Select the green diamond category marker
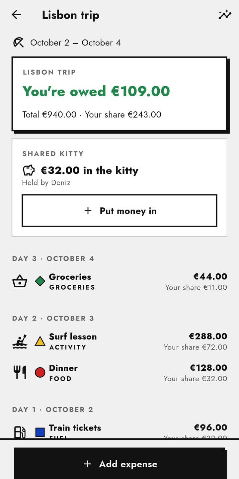Screen dimensions: 239x479 point(40,282)
